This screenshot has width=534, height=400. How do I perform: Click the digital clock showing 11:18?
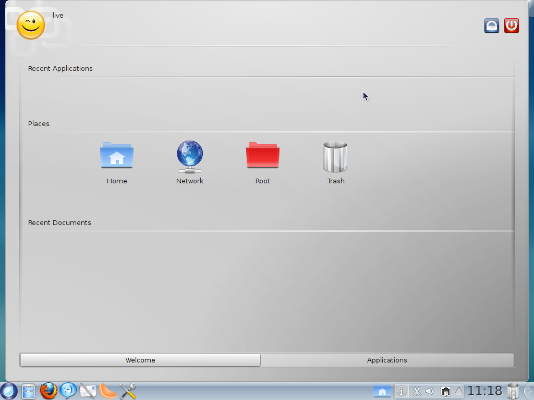coord(484,391)
